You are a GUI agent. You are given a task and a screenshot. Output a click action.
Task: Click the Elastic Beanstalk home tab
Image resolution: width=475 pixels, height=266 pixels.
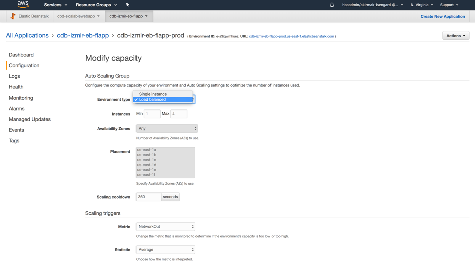point(30,16)
